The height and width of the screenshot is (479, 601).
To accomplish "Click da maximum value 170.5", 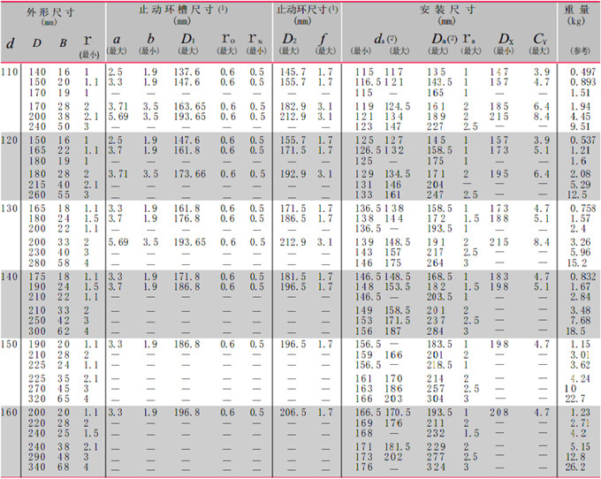I will 398,413.
